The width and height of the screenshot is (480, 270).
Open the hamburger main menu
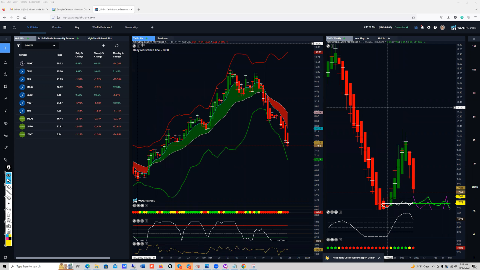tap(5, 27)
